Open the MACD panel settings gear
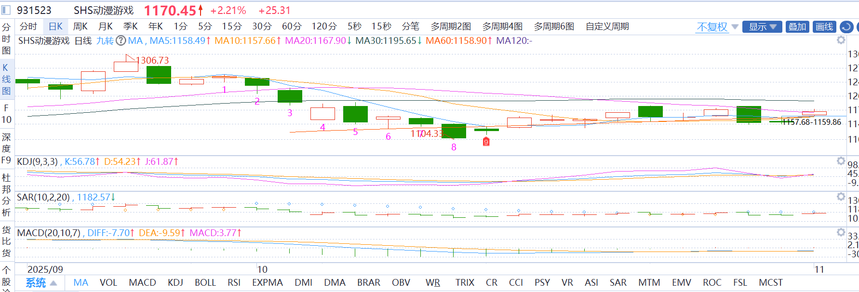 pyautogui.click(x=841, y=233)
